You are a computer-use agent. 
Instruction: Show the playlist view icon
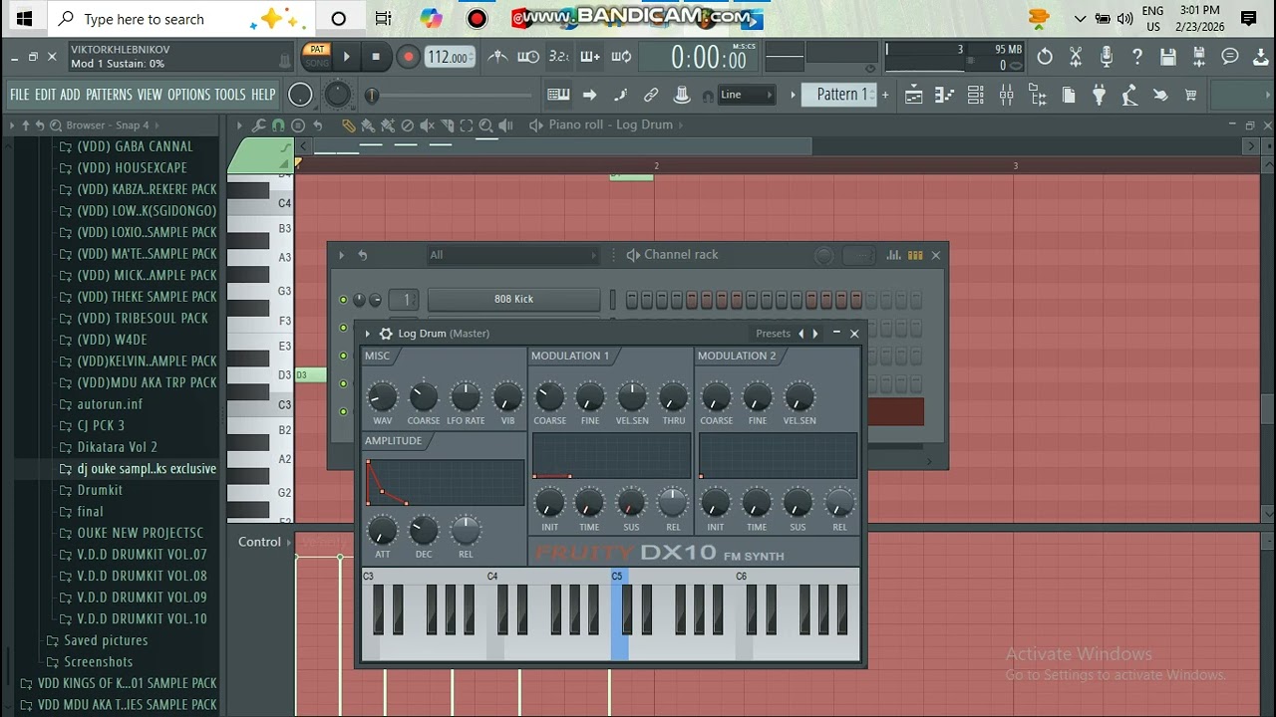click(x=914, y=95)
